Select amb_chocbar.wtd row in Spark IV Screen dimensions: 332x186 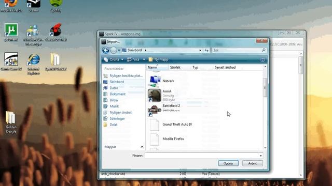160,174
